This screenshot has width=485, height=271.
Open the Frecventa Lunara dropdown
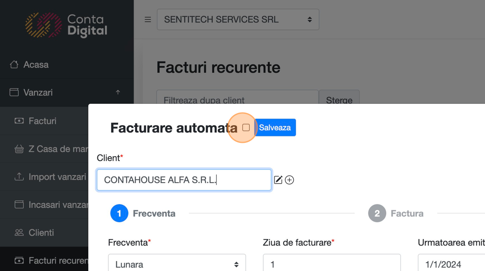point(177,264)
